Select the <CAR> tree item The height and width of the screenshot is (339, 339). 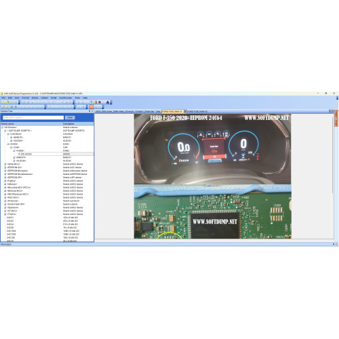point(16,147)
